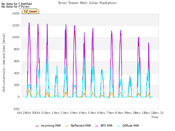This screenshot has height=131, width=175.
Task: Click the chart title Tonzi Tower Met: Solar Radiation
Action: (x=87, y=3)
